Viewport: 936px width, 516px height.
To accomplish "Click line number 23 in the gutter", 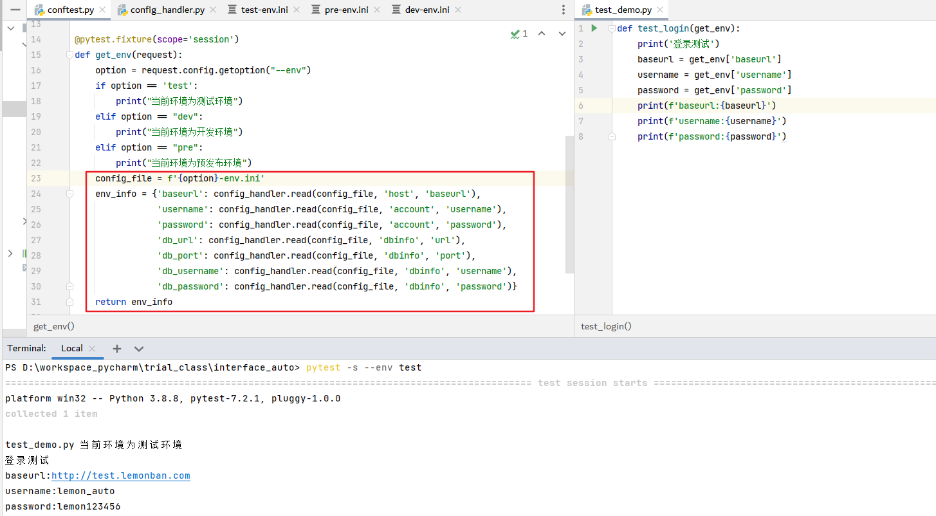I will click(x=35, y=178).
